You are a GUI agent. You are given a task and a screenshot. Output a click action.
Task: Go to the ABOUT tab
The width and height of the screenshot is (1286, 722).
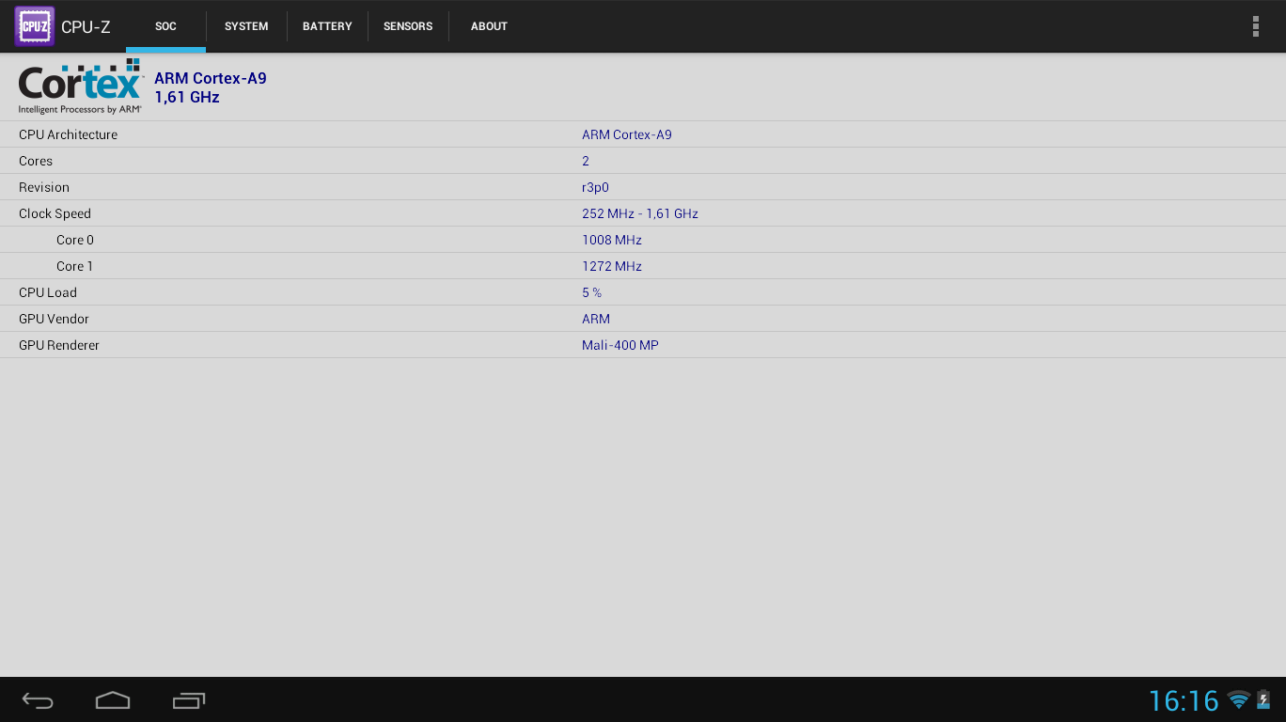(489, 26)
